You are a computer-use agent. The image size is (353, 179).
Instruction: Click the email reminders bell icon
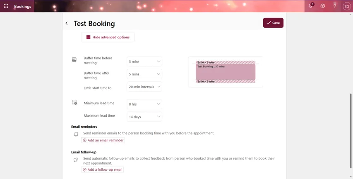click(76, 134)
